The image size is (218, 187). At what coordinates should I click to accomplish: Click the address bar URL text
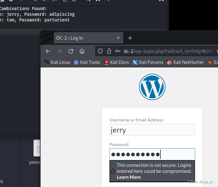point(169,51)
